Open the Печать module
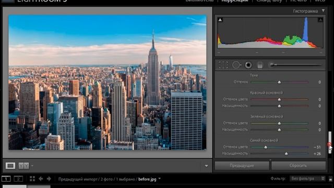Image resolution: width=334 pixels, height=188 pixels. point(298,1)
